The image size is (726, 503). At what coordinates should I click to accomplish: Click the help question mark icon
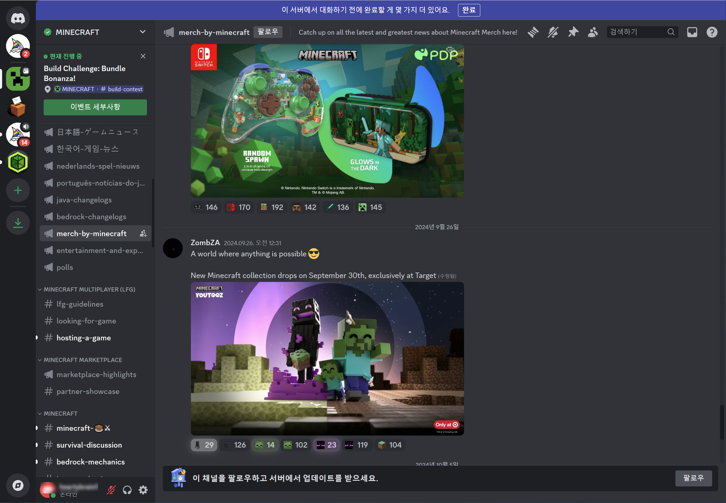click(712, 32)
